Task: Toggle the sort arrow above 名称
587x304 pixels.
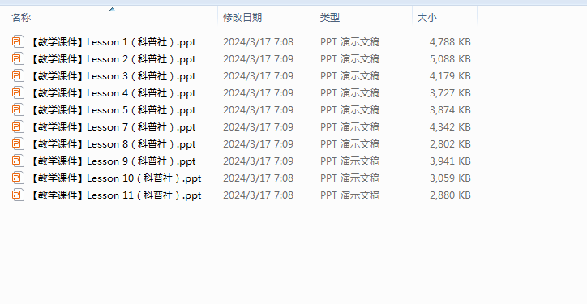Action: tap(112, 9)
